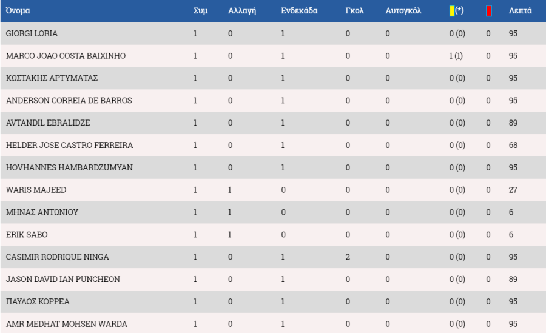Click Baixinho's yellow card count 1 (1)
Image resolution: width=546 pixels, height=333 pixels.
coord(456,56)
